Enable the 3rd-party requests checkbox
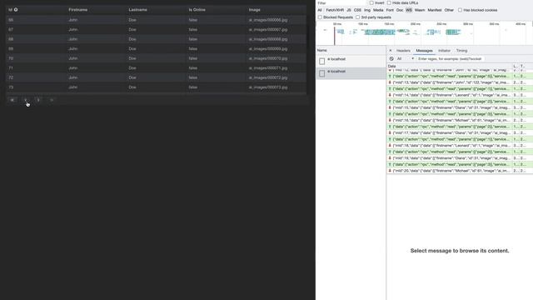Screen dimensions: 533x300 click(357, 17)
